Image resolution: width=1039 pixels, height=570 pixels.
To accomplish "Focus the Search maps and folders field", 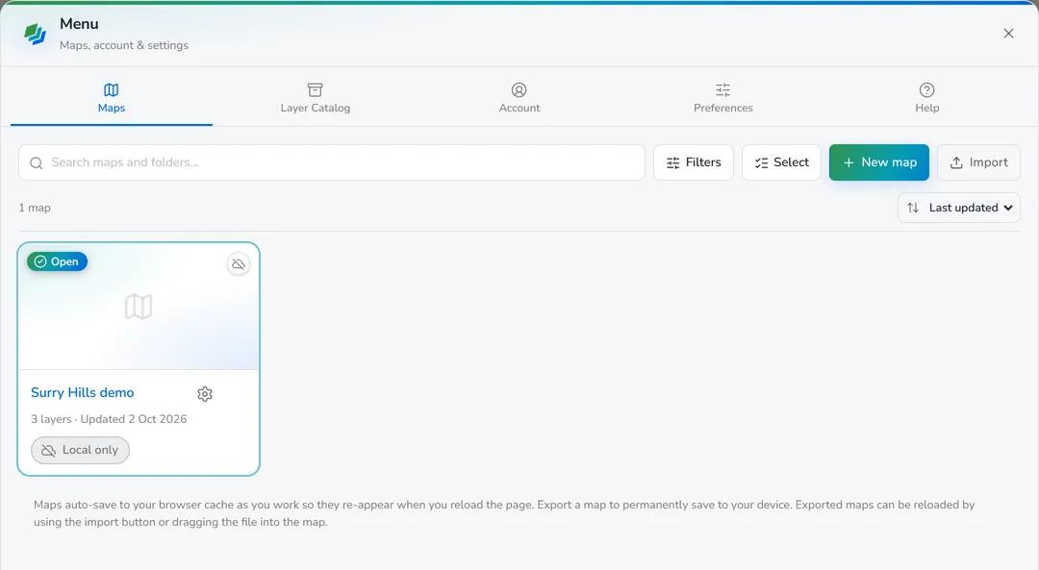I will pyautogui.click(x=332, y=162).
